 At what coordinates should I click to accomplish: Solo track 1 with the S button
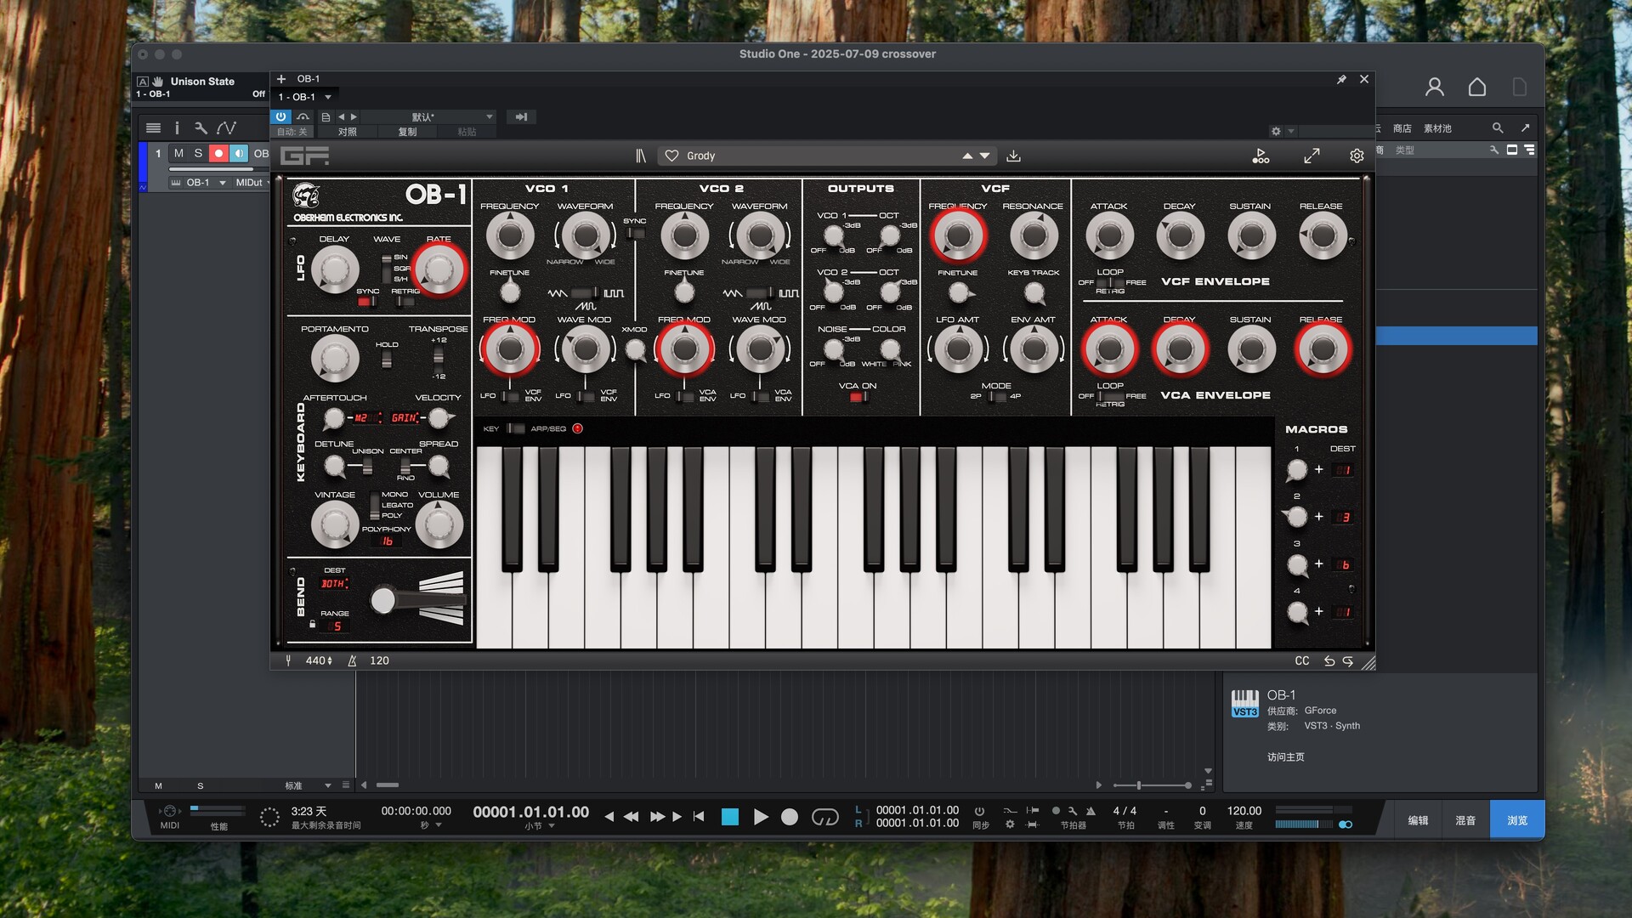[x=198, y=153]
